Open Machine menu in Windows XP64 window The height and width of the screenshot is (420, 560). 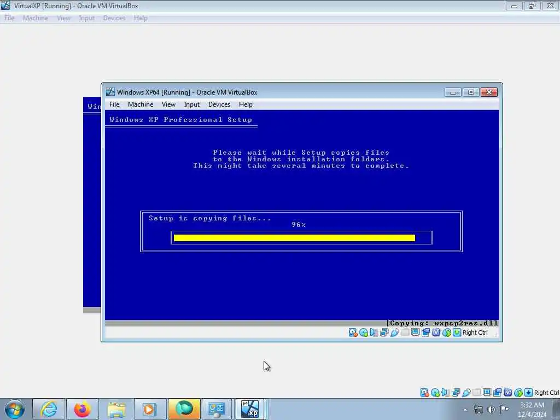coord(141,104)
